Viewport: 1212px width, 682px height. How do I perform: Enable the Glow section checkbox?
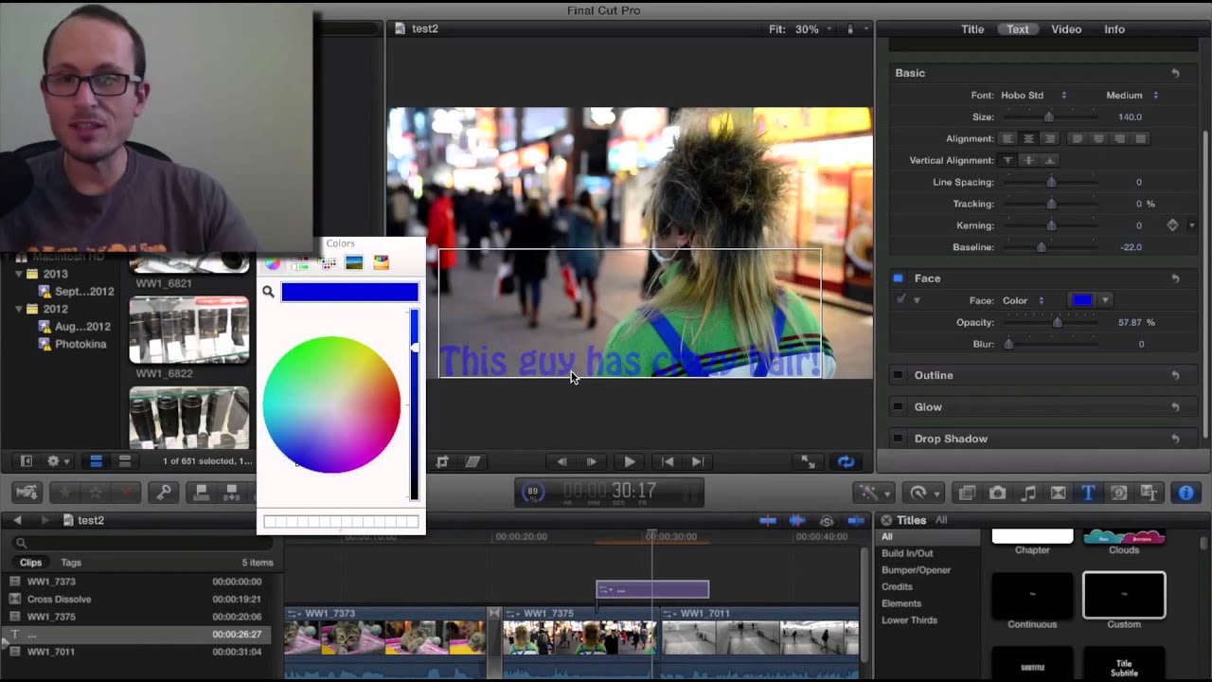898,407
